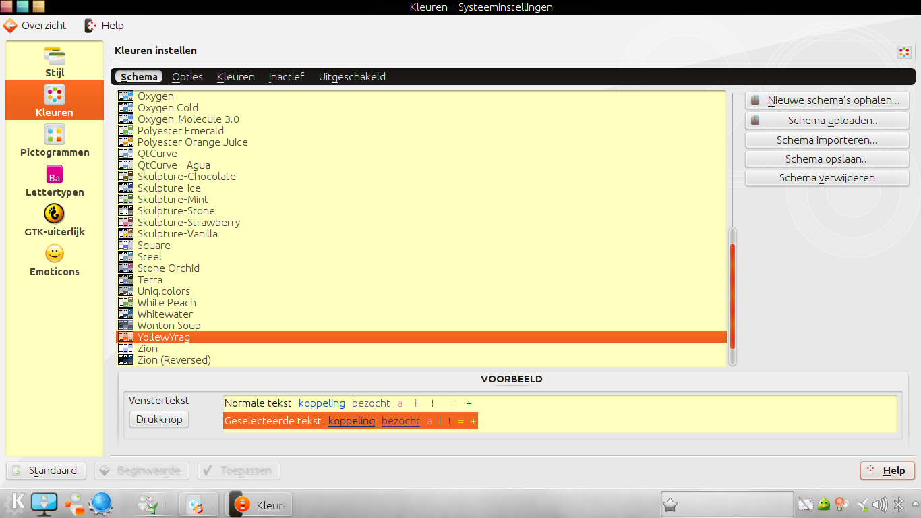Click the color dots icon beside Kleuren instellen
The height and width of the screenshot is (518, 921).
pos(904,52)
